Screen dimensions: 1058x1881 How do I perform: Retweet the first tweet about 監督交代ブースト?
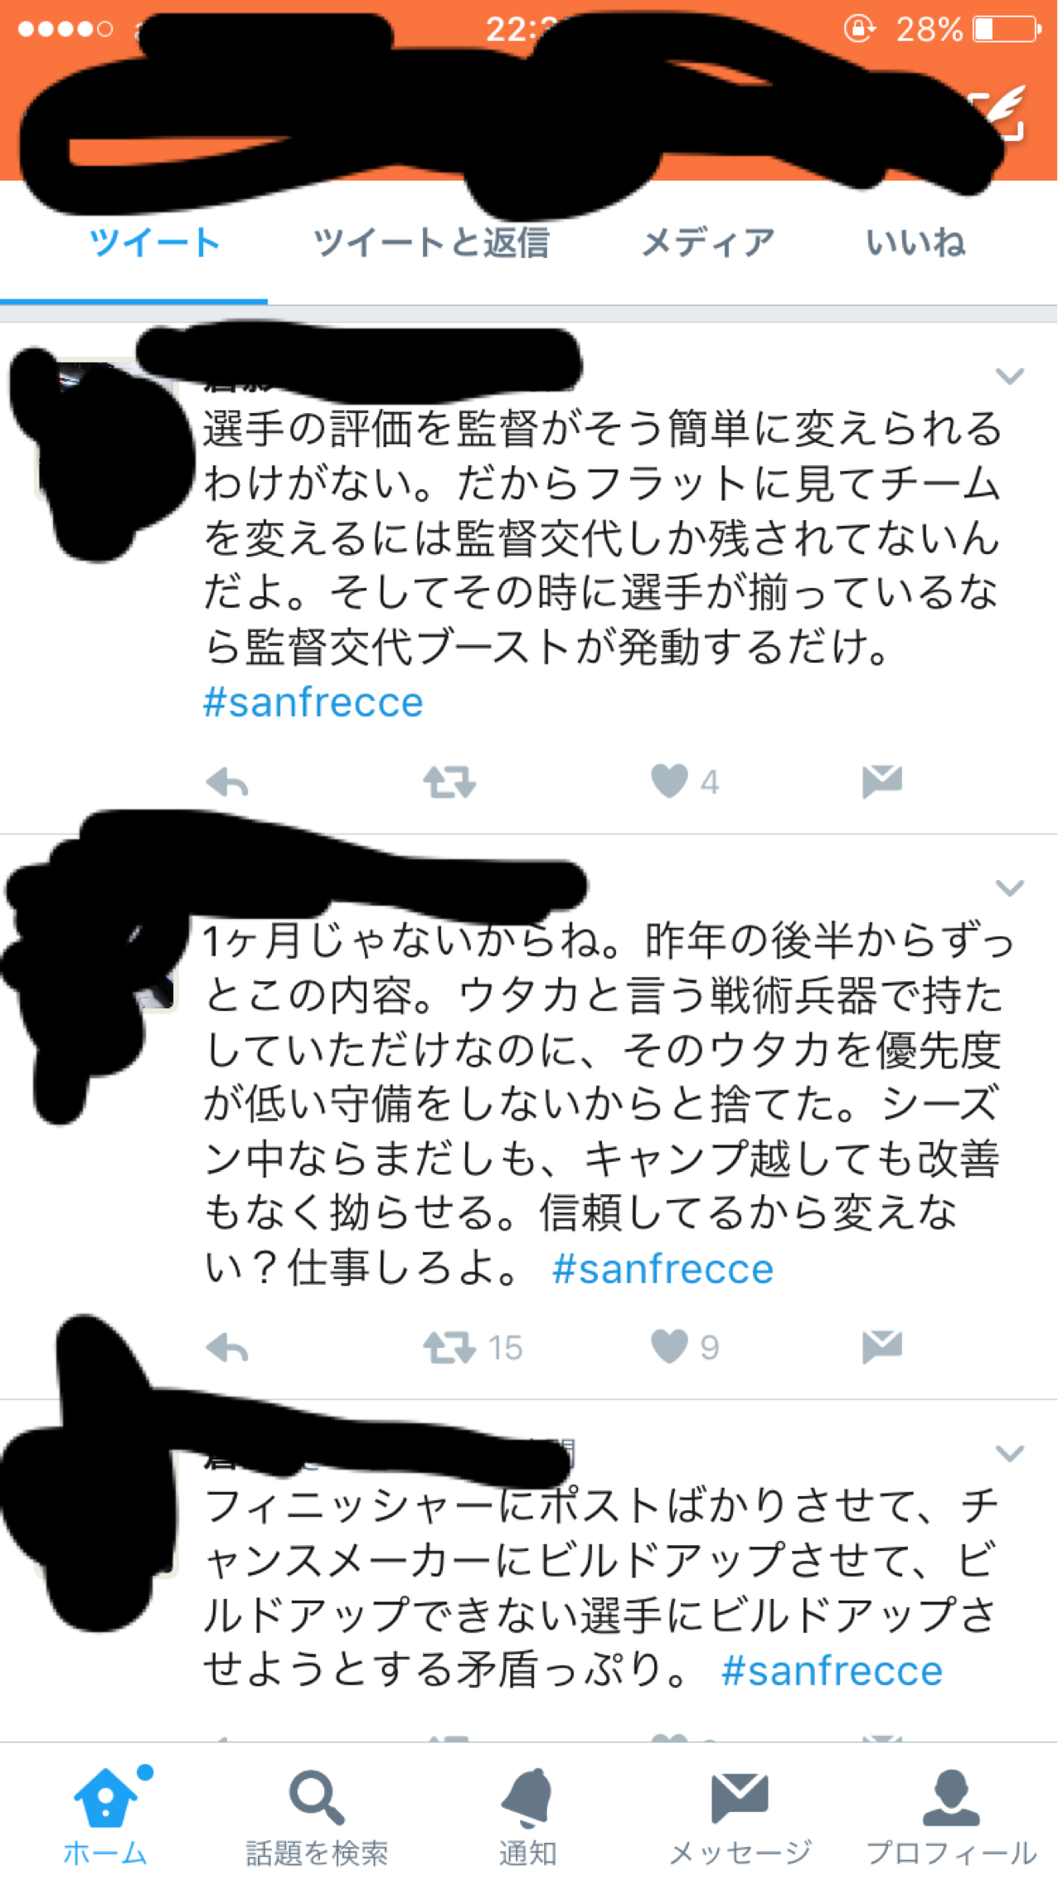(449, 782)
